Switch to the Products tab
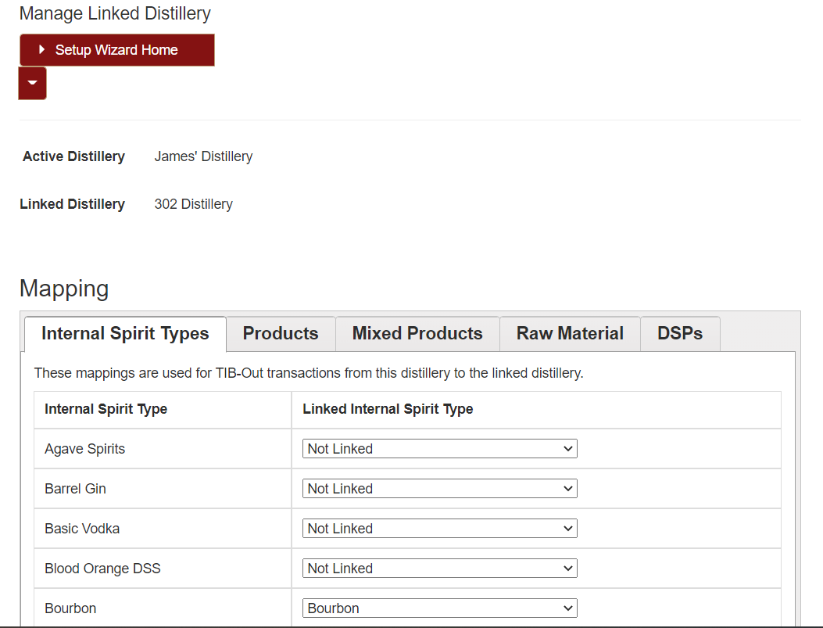 281,333
